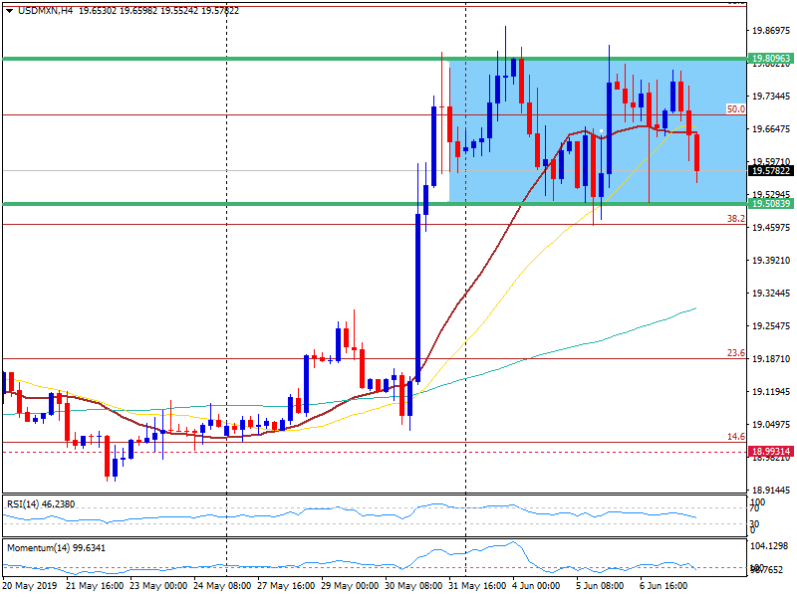The height and width of the screenshot is (597, 797).
Task: Select the USDMXN,H4 chart title label
Action: [x=45, y=9]
